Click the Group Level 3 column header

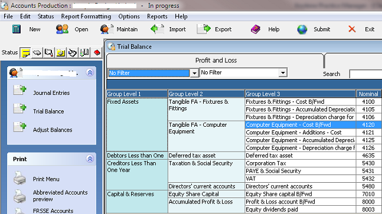[x=301, y=94]
